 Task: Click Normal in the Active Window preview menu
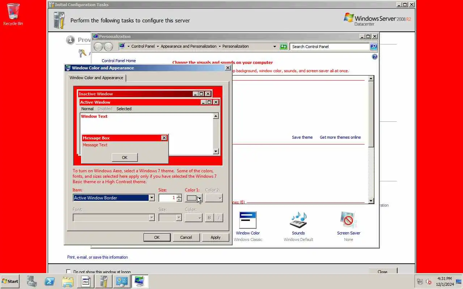87,109
